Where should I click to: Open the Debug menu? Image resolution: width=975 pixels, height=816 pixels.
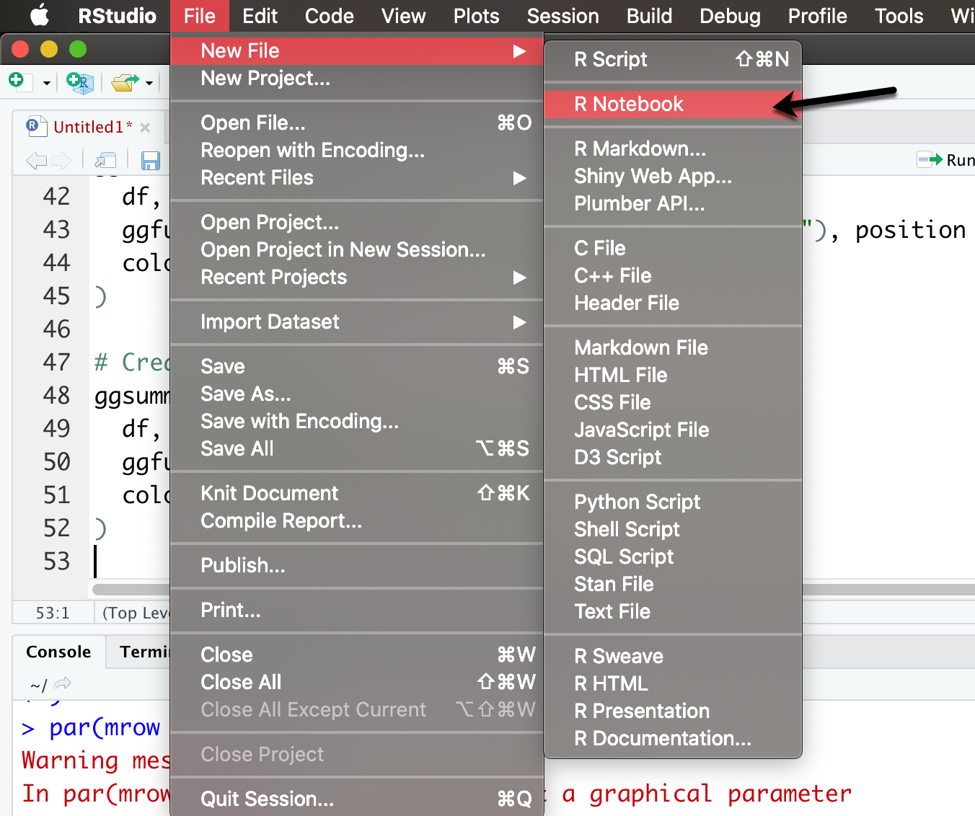730,16
